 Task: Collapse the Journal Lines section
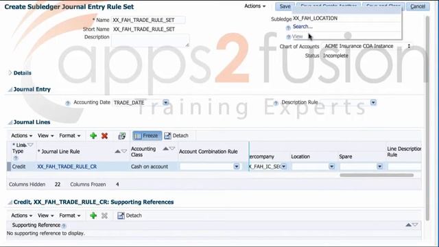pyautogui.click(x=10, y=122)
